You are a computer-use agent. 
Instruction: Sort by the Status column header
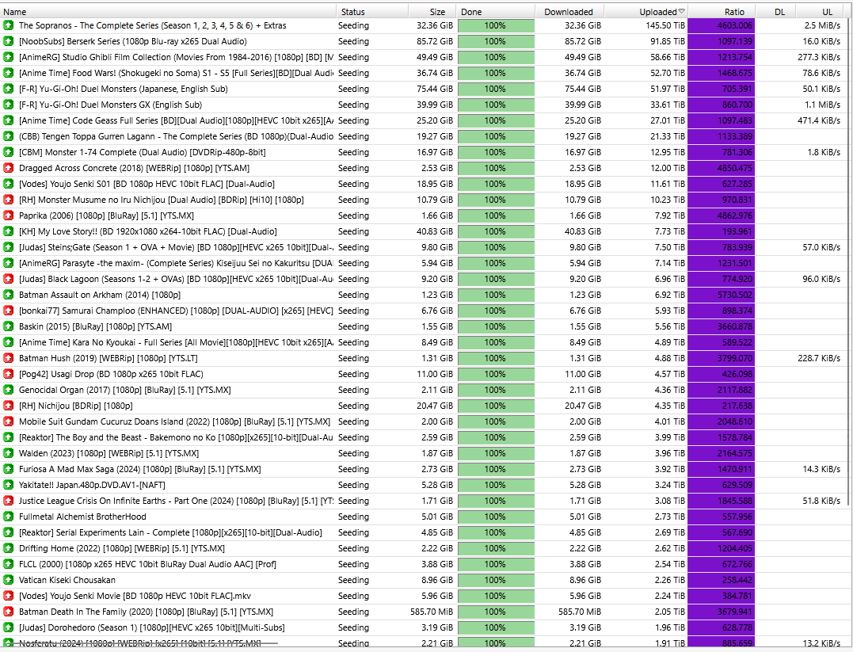(x=372, y=11)
